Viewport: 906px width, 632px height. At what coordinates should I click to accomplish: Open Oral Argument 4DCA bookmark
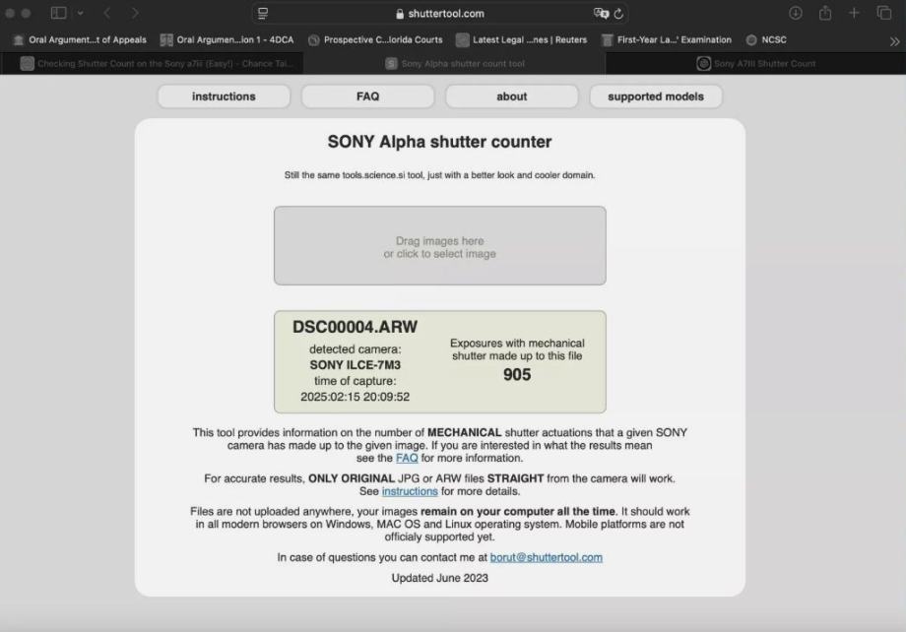227,39
